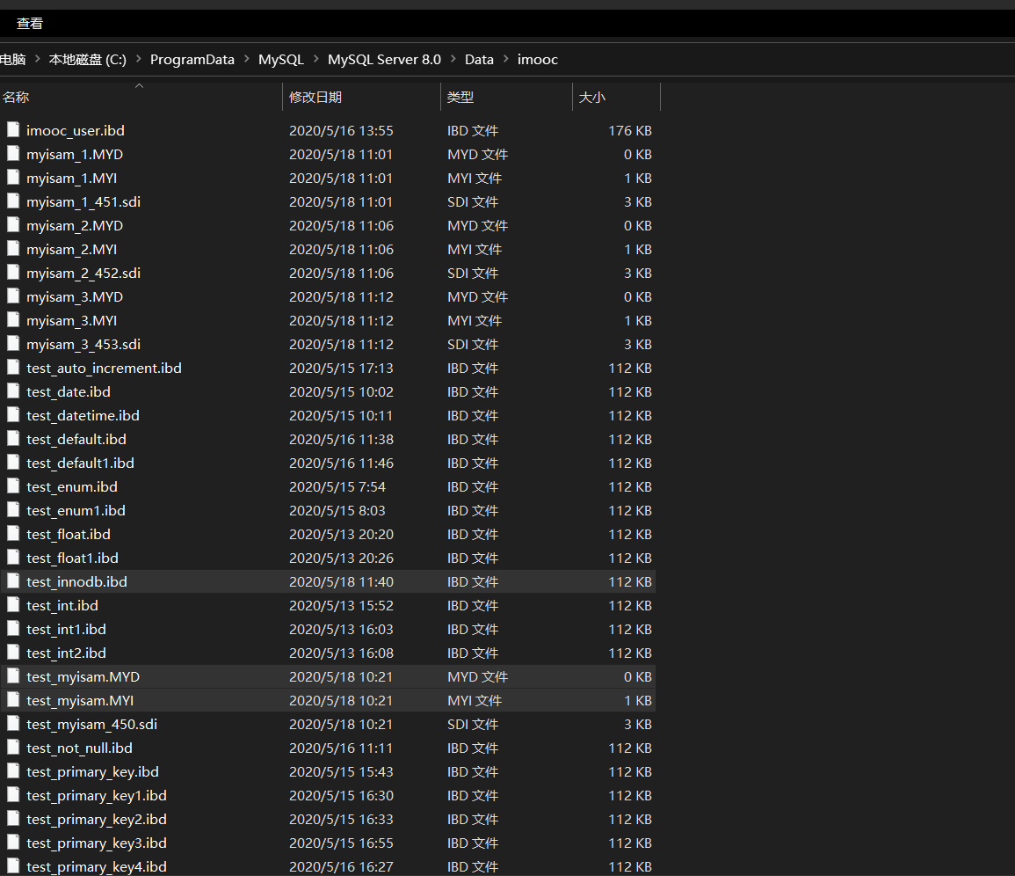The width and height of the screenshot is (1015, 876).
Task: Click date 2020/5/16 11:46 of test_default1.ibd
Action: [341, 464]
